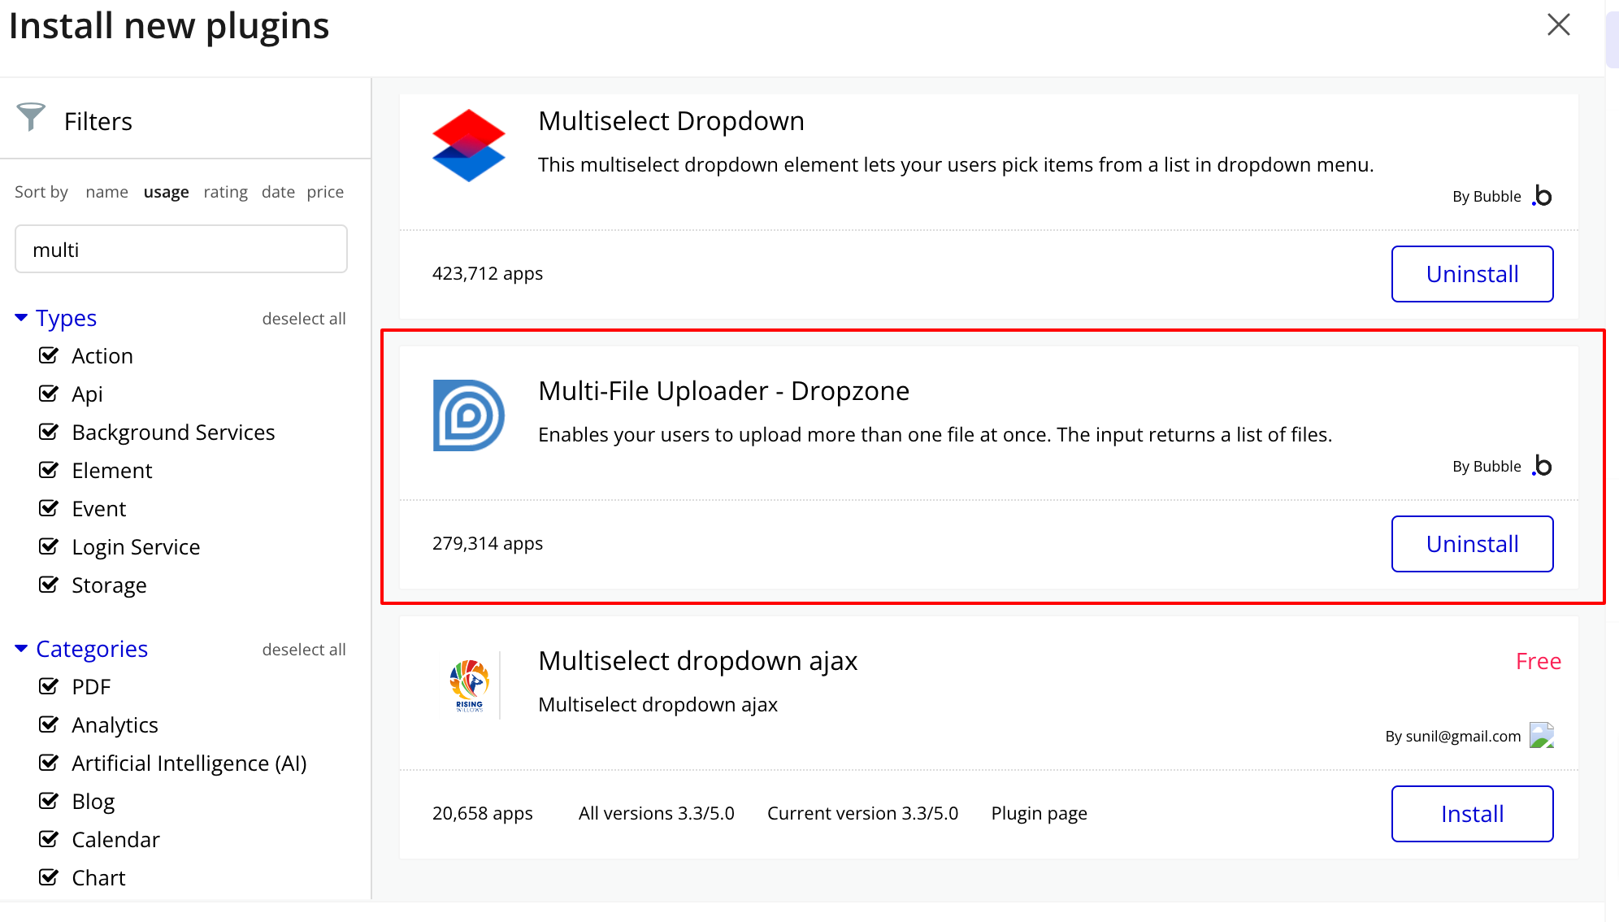Image resolution: width=1619 pixels, height=922 pixels.
Task: Close the Install new plugins dialog
Action: pyautogui.click(x=1558, y=24)
